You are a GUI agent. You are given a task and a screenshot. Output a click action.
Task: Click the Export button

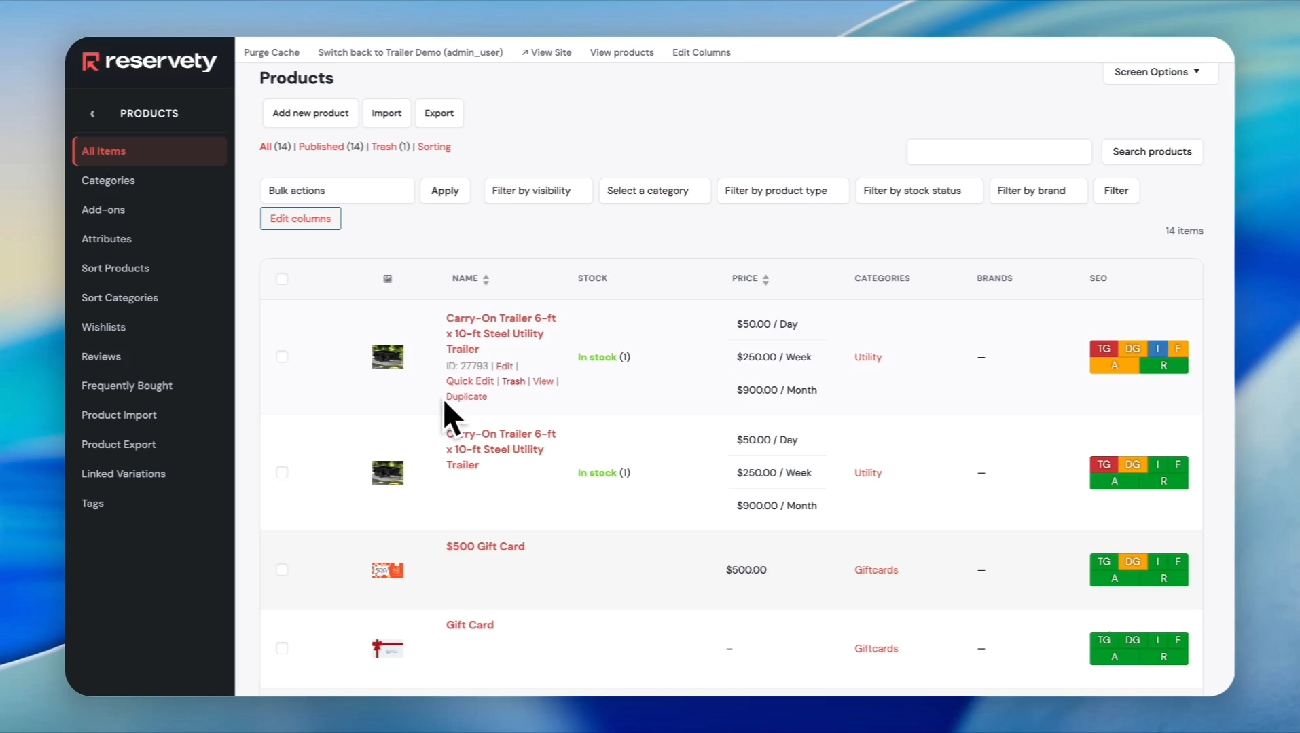click(439, 113)
